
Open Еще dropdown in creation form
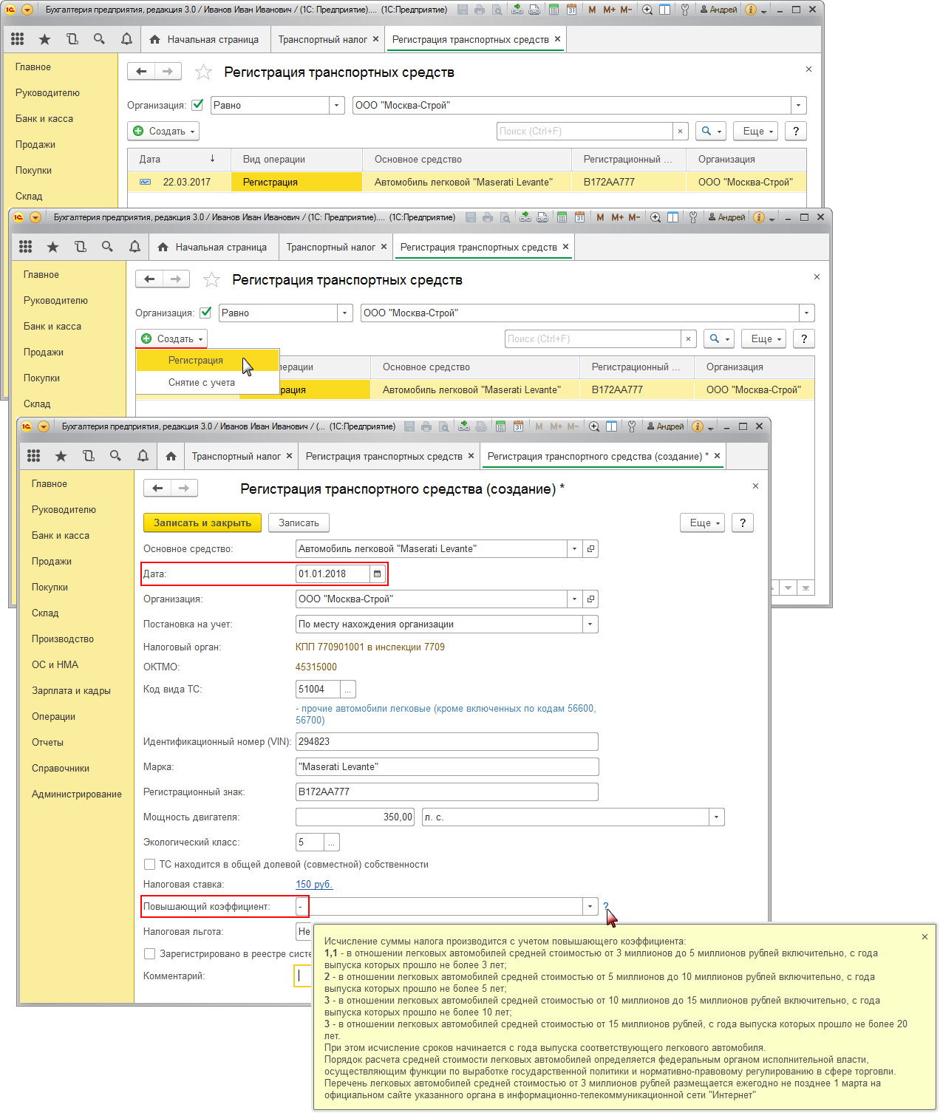pyautogui.click(x=703, y=523)
